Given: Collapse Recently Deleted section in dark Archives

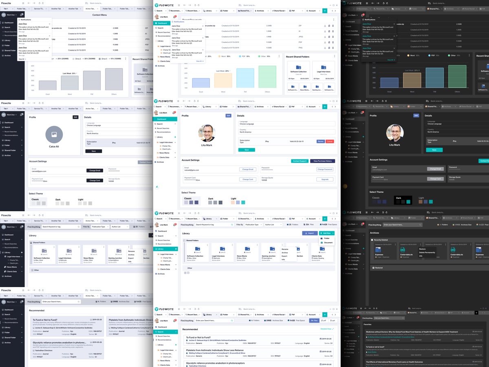Looking at the screenshot, I should (x=372, y=240).
